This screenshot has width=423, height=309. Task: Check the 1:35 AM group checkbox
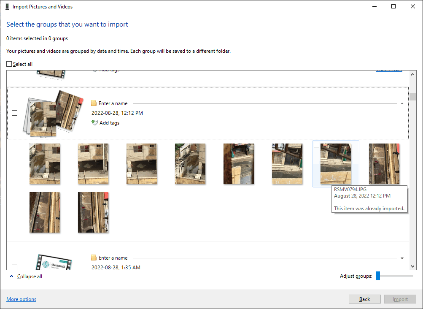tap(15, 267)
